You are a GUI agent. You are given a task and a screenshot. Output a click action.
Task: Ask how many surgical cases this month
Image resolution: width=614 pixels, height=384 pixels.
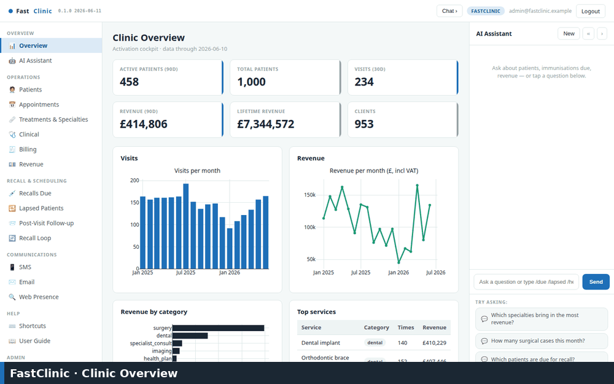click(x=541, y=341)
